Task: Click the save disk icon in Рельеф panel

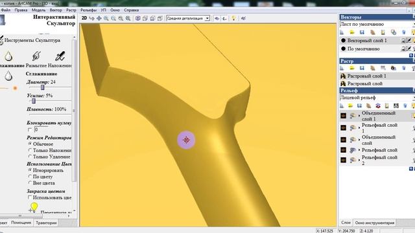Action: [359, 106]
